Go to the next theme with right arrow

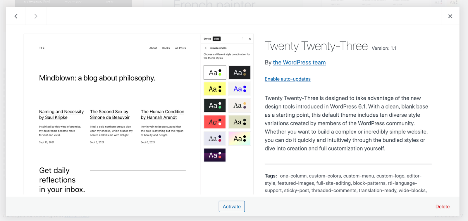coord(36,16)
